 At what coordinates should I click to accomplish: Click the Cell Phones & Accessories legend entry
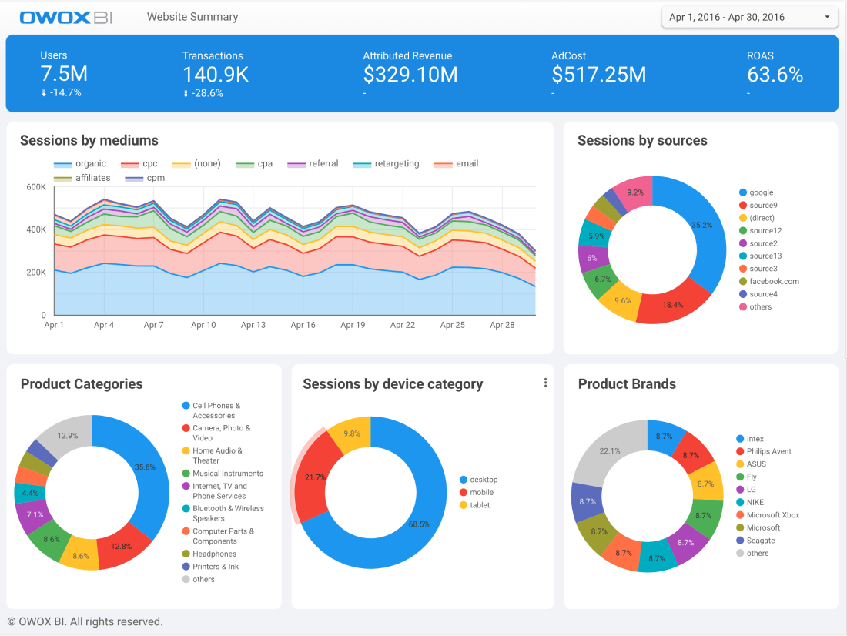pos(212,410)
